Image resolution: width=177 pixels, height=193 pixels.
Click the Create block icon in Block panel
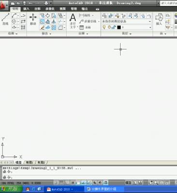pyautogui.click(x=168, y=15)
